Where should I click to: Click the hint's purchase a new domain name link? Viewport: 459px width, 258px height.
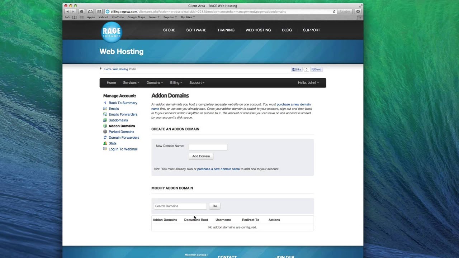218,169
